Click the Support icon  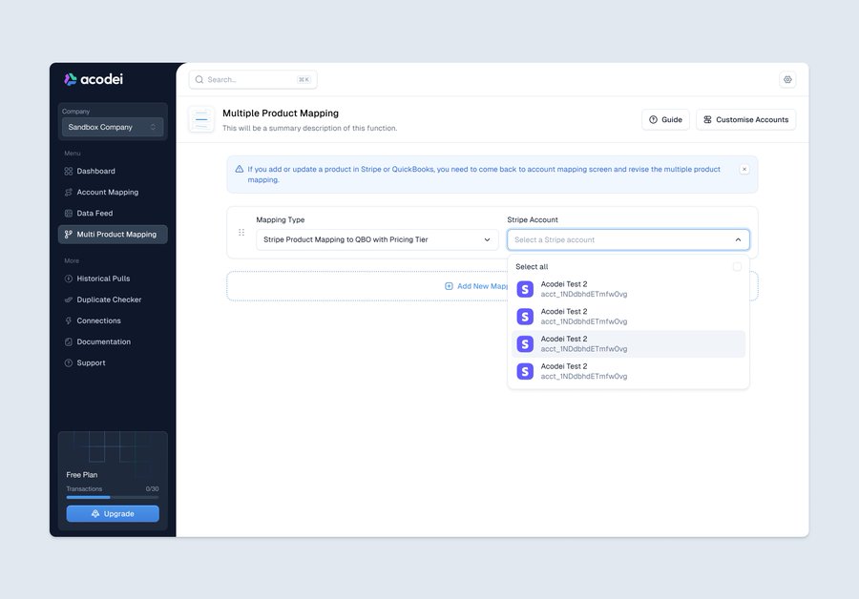69,363
